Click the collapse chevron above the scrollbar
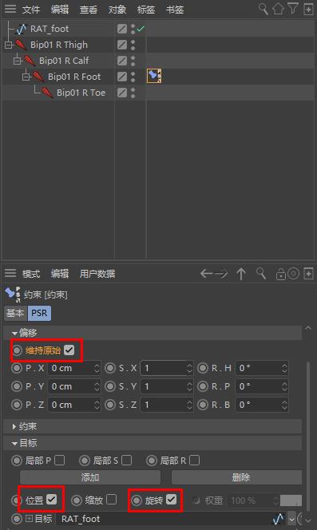The width and height of the screenshot is (317, 530). tap(308, 328)
